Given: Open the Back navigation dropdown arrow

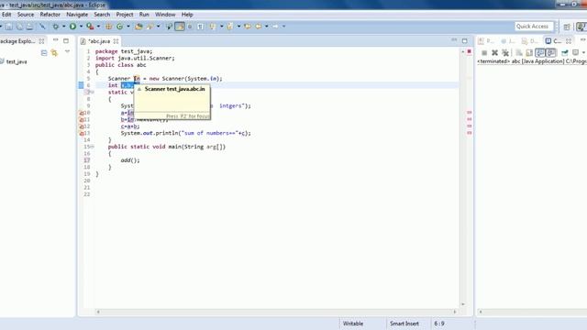Looking at the screenshot, I should [x=267, y=27].
